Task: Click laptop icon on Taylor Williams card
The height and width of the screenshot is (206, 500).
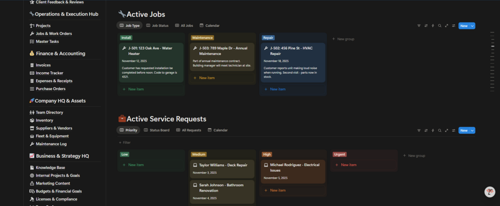Action: 195,165
